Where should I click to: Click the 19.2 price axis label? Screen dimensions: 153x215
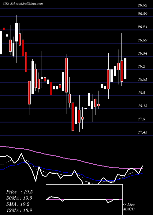click(141, 66)
